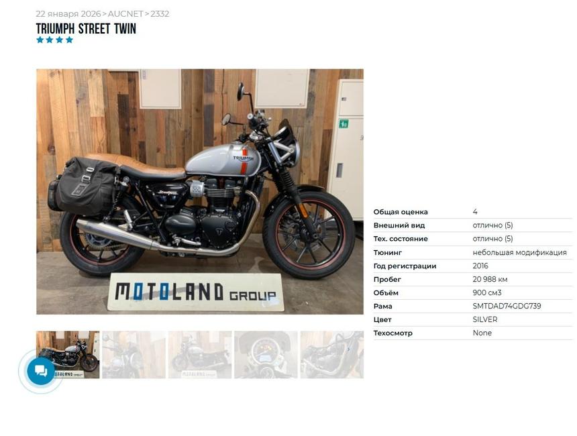Click the registration year 2016

[x=480, y=266]
